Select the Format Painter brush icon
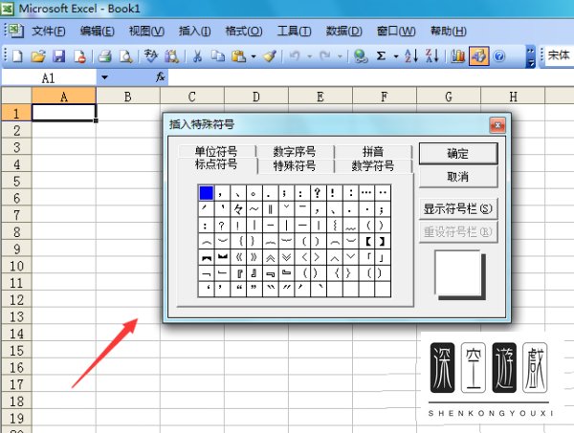This screenshot has height=433, width=574. click(x=270, y=56)
